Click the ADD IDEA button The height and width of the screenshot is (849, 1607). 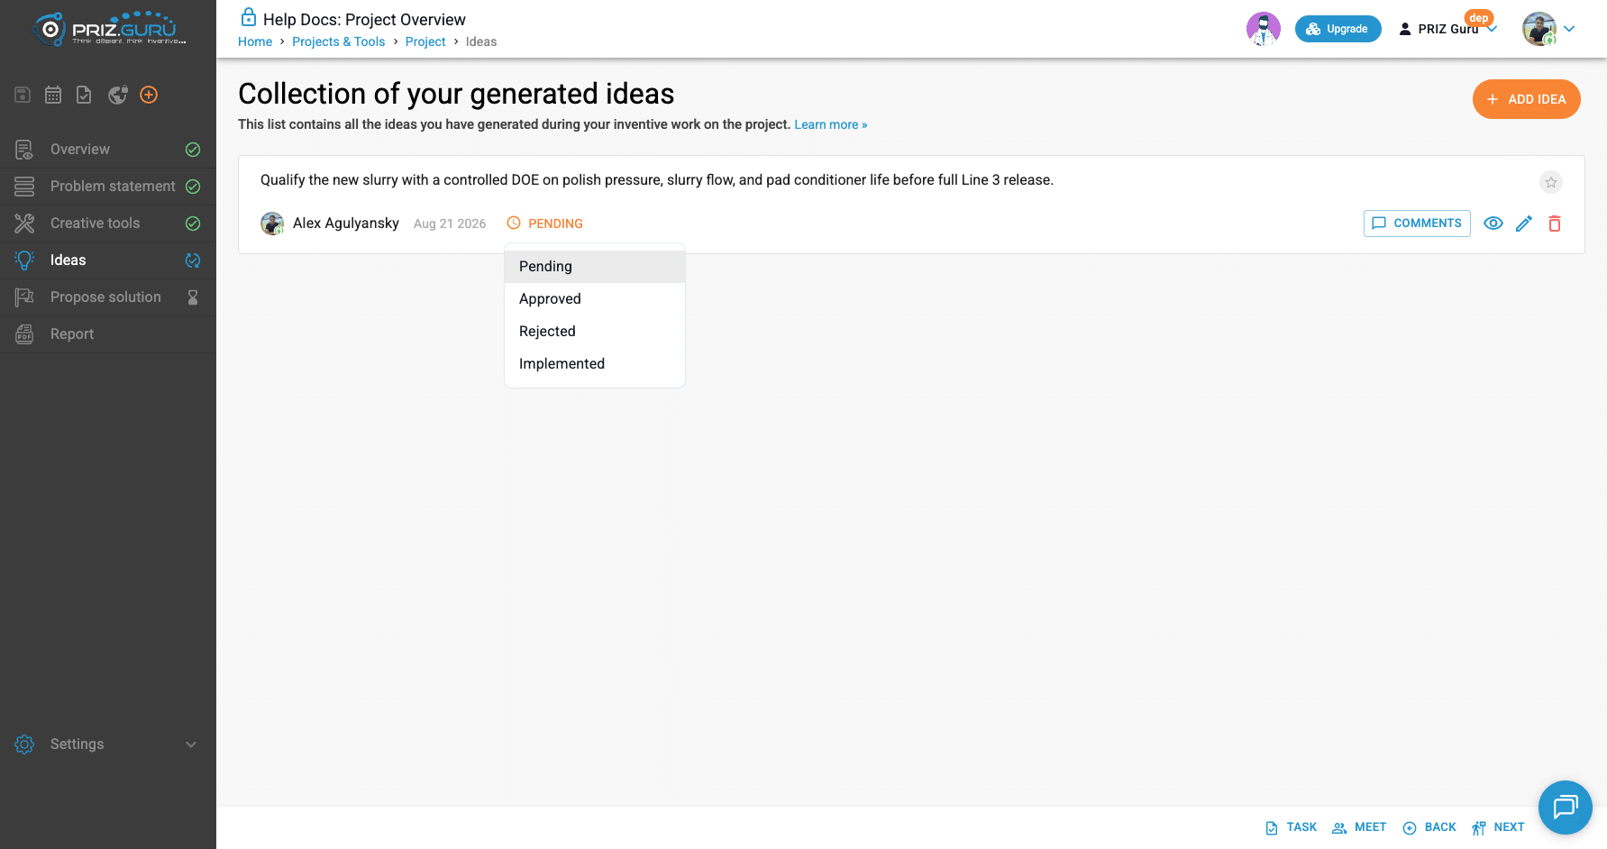pyautogui.click(x=1527, y=99)
